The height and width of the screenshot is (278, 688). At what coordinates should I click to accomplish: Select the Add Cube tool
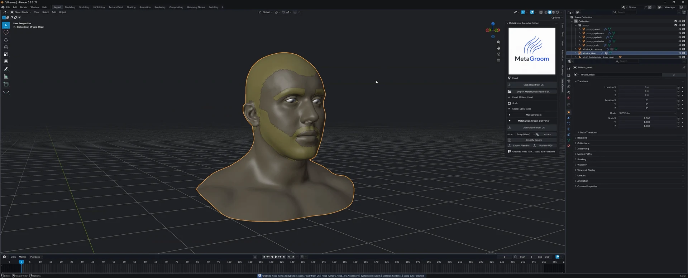point(6,84)
